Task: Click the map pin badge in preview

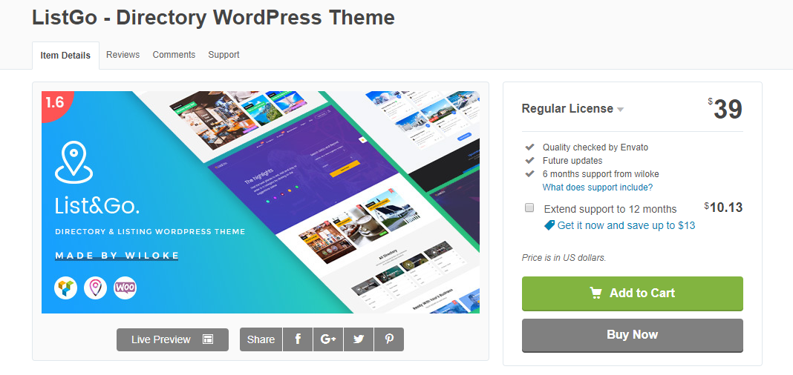Action: pos(96,288)
